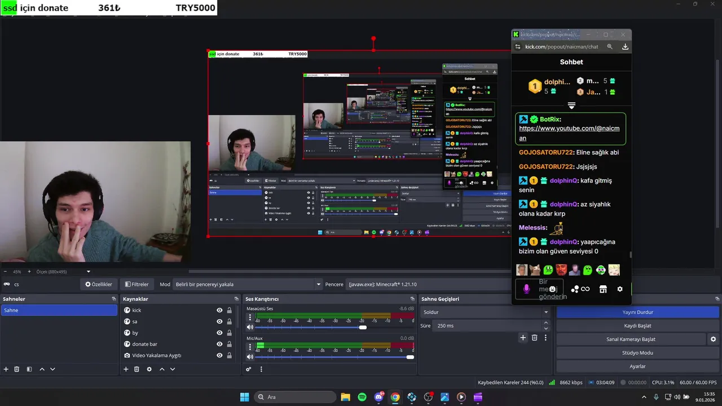
Task: Add a new scene with the plus icon
Action: 6,369
